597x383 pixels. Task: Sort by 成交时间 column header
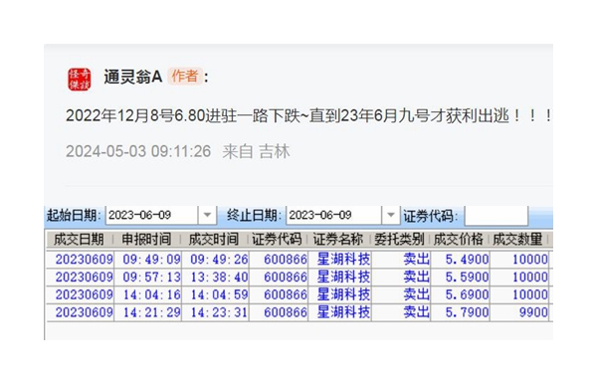214,239
